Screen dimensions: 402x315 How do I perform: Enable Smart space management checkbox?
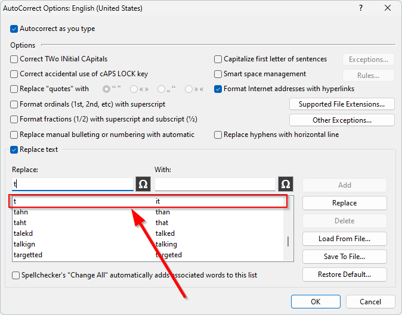pos(218,74)
